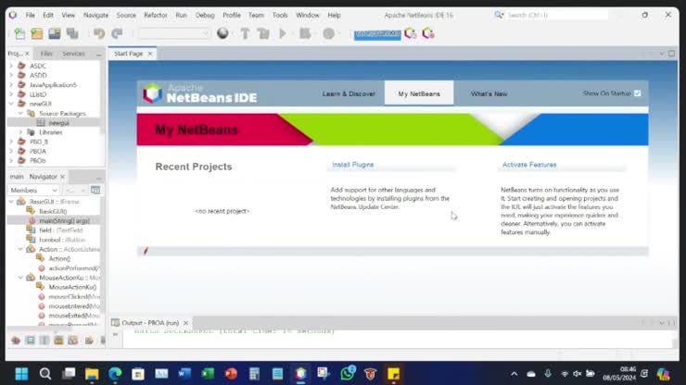The height and width of the screenshot is (385, 686).
Task: Switch to the Learn & Discover tab
Action: pos(349,93)
